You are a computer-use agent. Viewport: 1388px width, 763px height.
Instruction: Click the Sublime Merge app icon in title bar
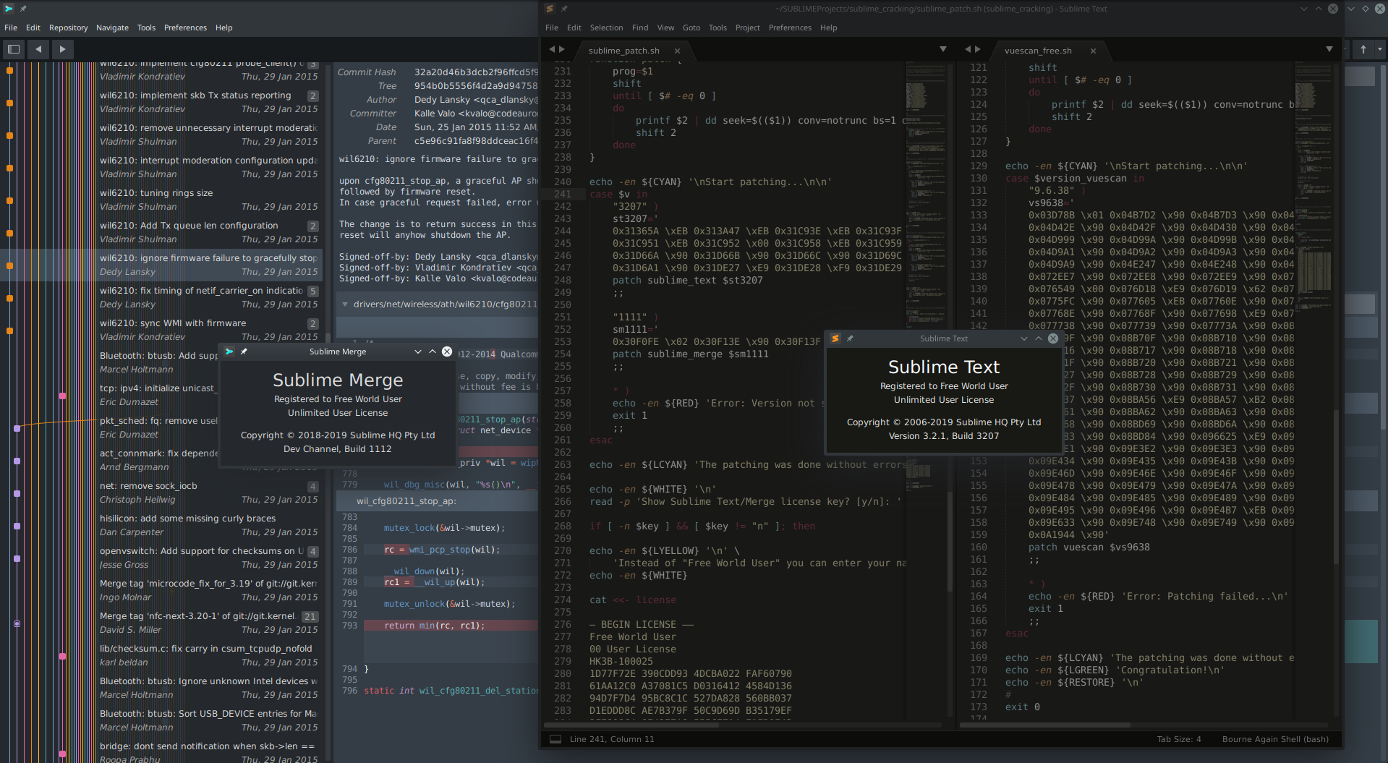(x=9, y=9)
